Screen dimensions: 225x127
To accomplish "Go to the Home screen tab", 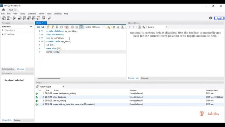I will click(x=4, y=10).
